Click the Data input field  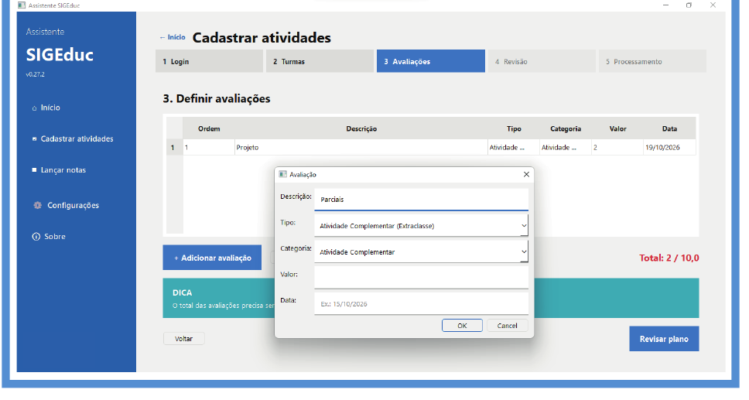[x=421, y=303]
